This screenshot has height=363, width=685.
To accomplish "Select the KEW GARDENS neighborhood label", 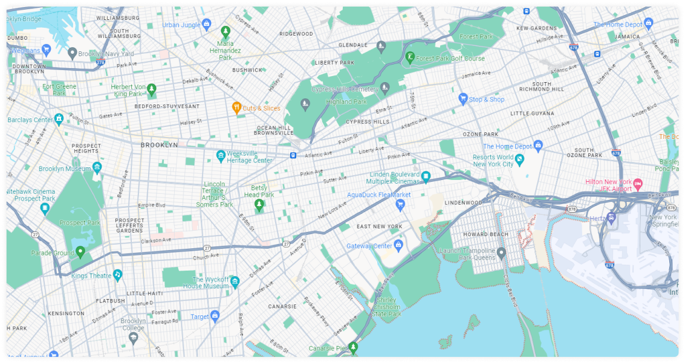I will (537, 28).
